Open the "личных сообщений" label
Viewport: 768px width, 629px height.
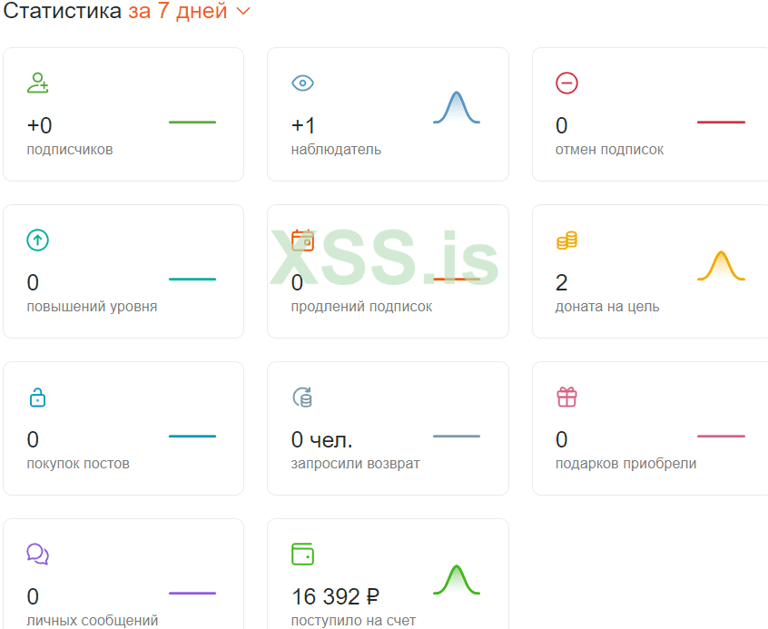tap(92, 621)
